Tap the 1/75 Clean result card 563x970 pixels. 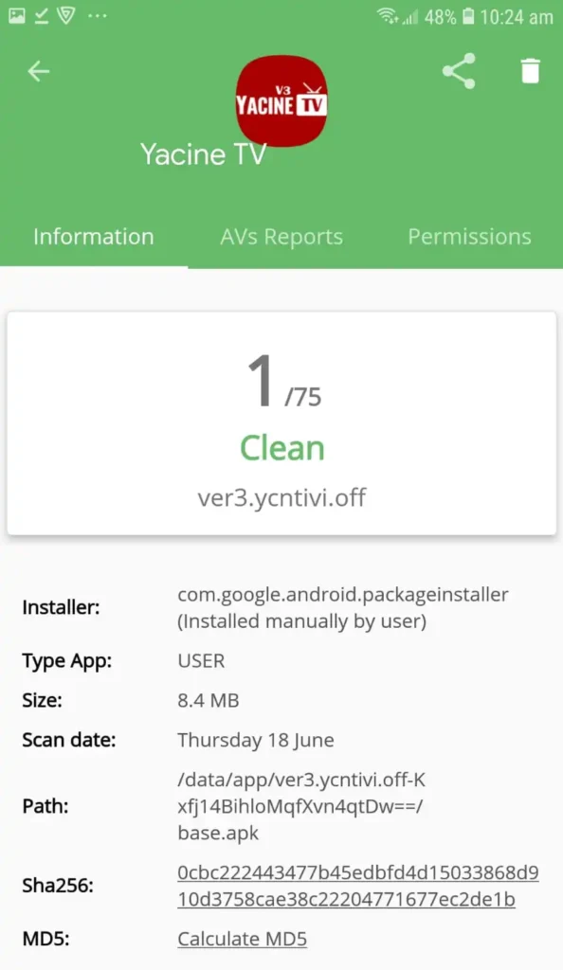point(281,423)
